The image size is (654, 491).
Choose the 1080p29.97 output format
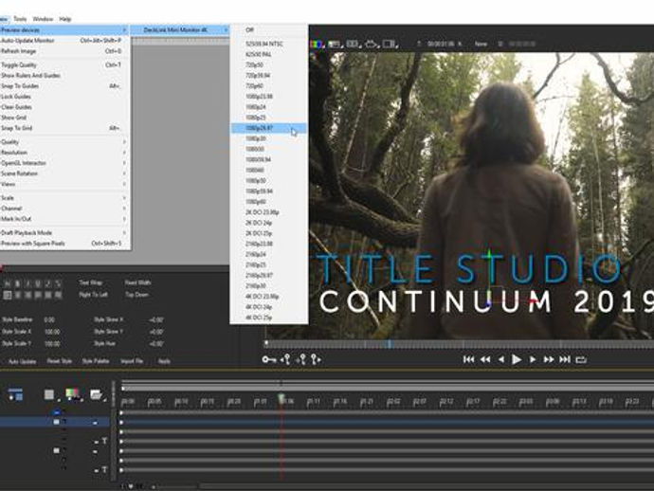tap(269, 128)
